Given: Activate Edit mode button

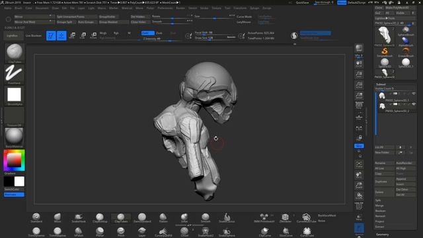Looking at the screenshot, I should [51, 36].
